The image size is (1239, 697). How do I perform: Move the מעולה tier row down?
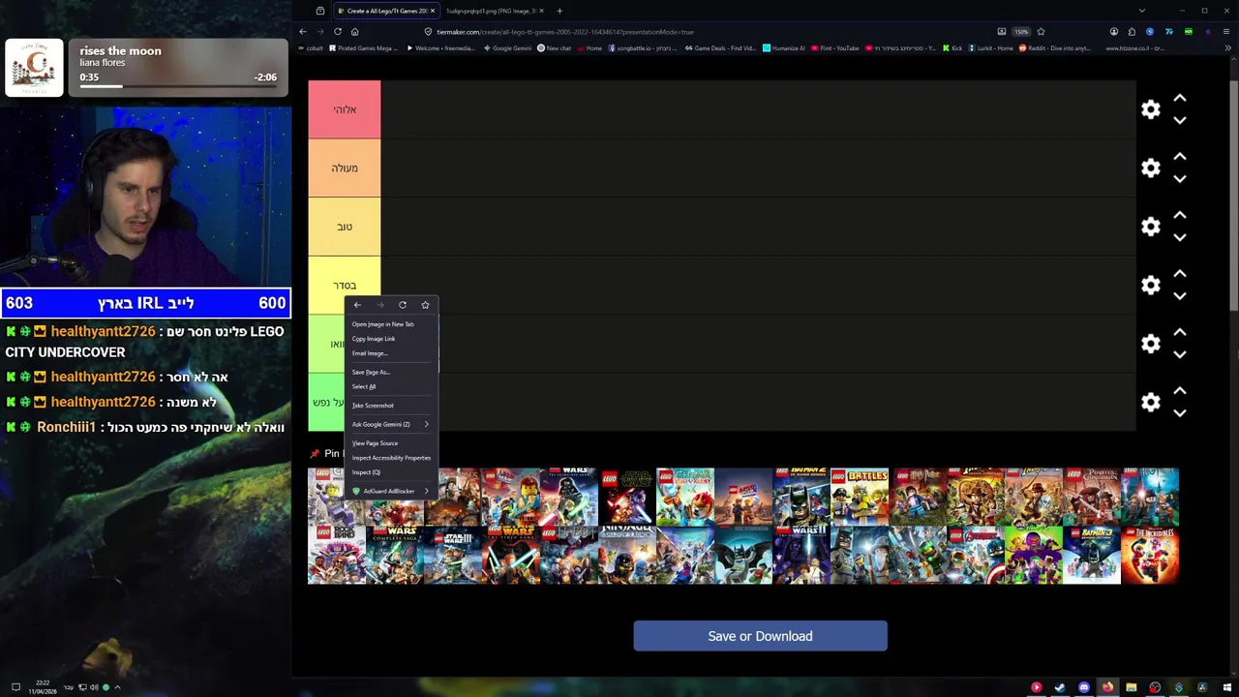[x=1180, y=179]
